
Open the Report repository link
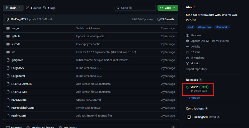coord(196,69)
